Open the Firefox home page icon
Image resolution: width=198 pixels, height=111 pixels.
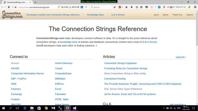[126, 7]
